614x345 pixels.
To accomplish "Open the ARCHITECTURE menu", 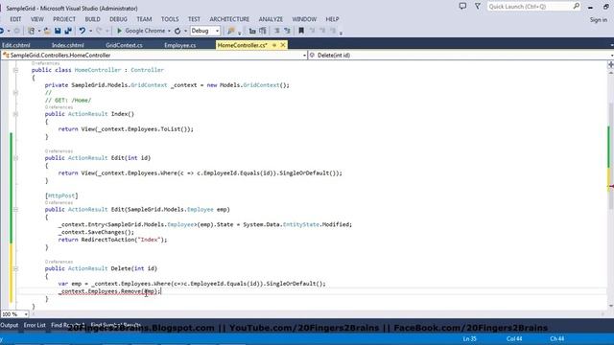I will 229,19.
